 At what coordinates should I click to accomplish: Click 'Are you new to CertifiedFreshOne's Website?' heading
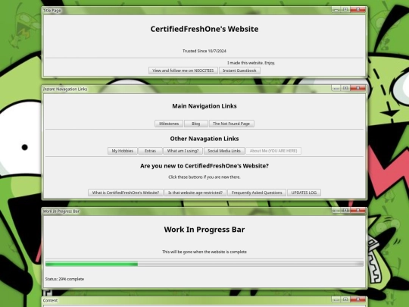click(x=204, y=166)
